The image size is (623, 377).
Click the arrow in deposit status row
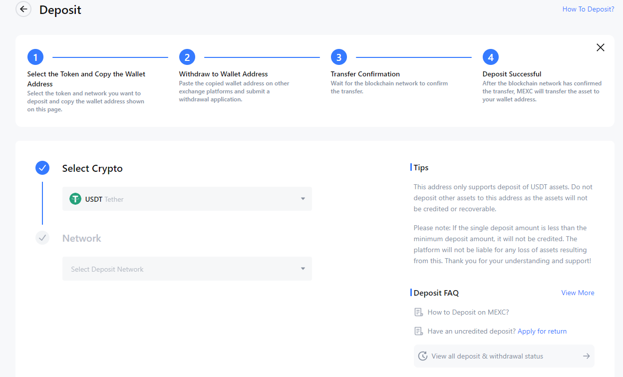pos(586,356)
